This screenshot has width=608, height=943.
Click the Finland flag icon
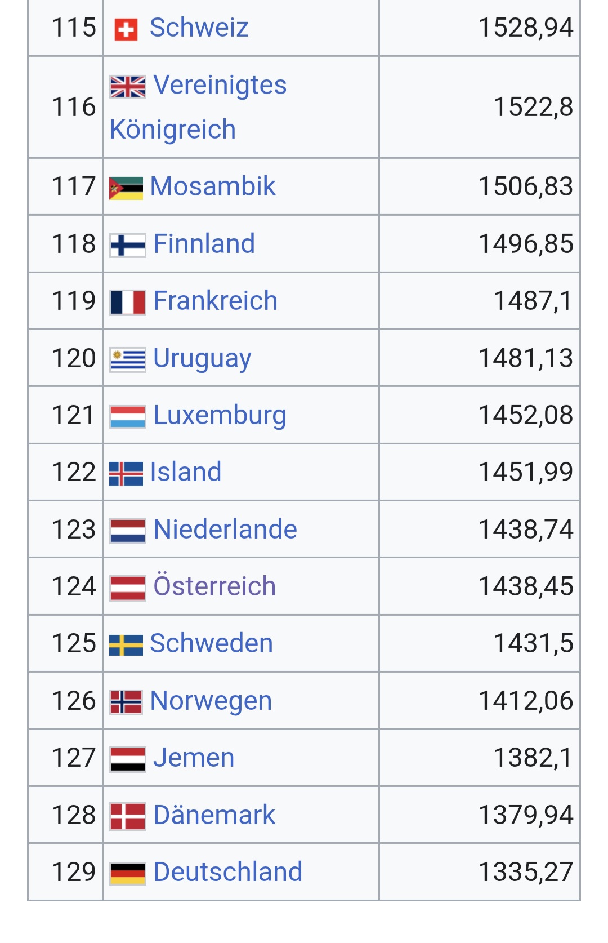[128, 246]
